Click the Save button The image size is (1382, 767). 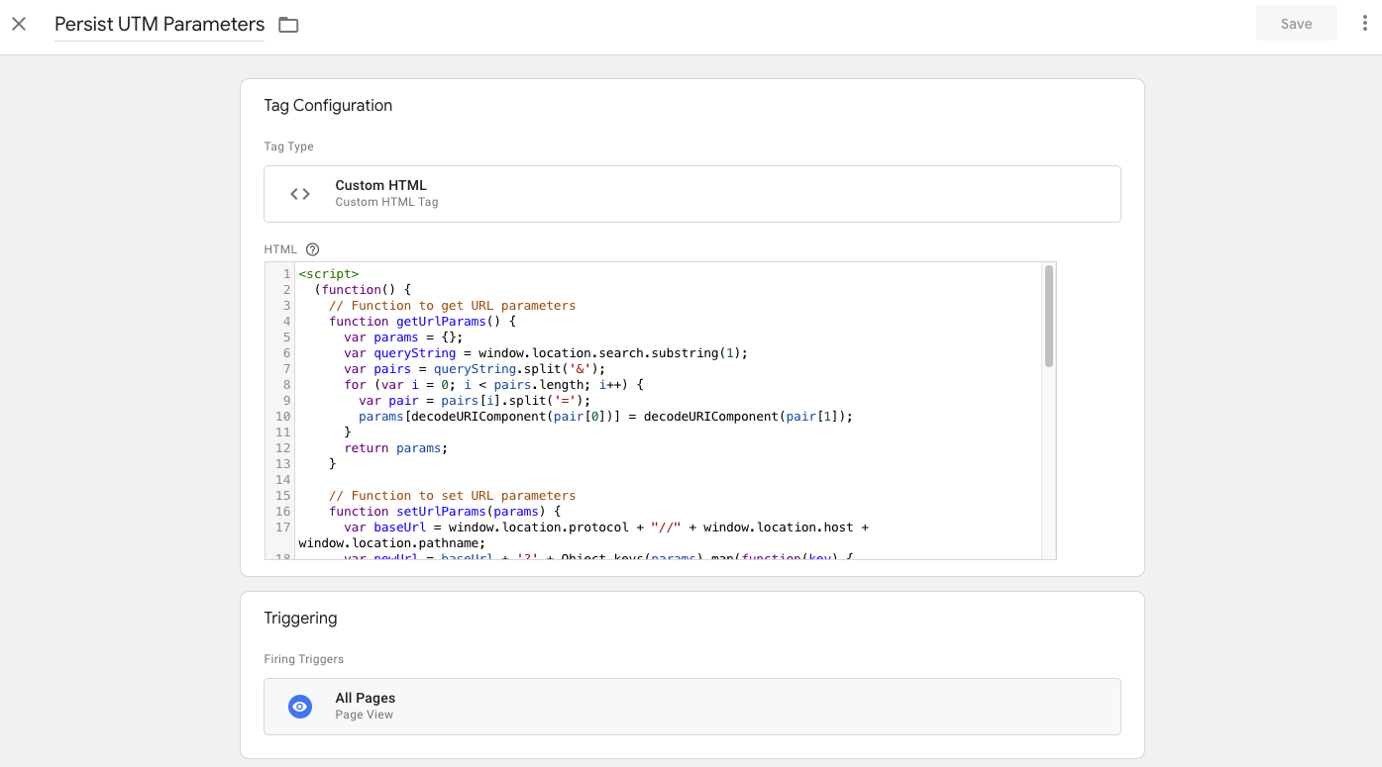[x=1296, y=24]
